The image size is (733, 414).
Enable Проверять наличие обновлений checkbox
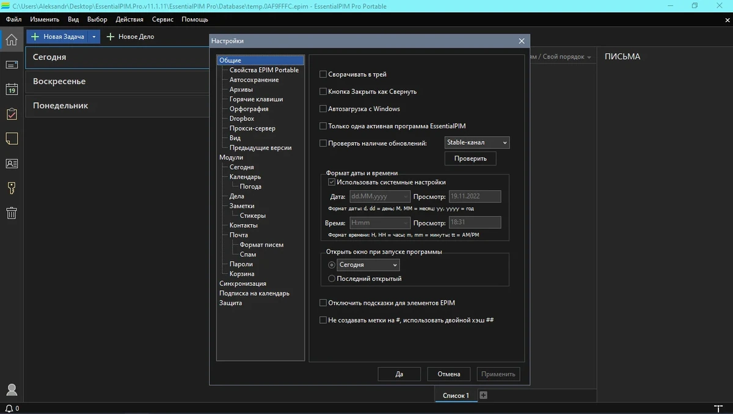click(x=323, y=143)
